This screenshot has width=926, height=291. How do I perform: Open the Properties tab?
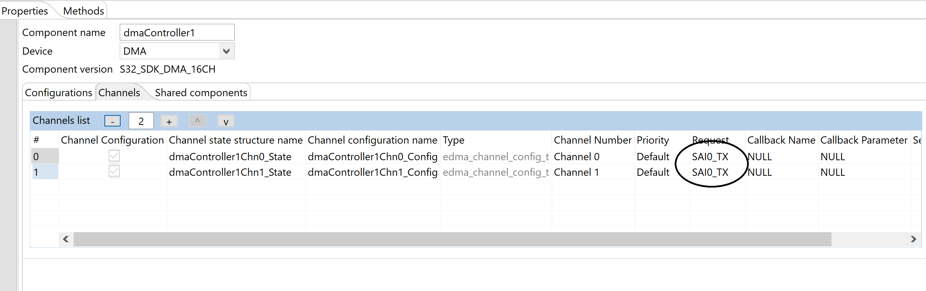click(25, 11)
